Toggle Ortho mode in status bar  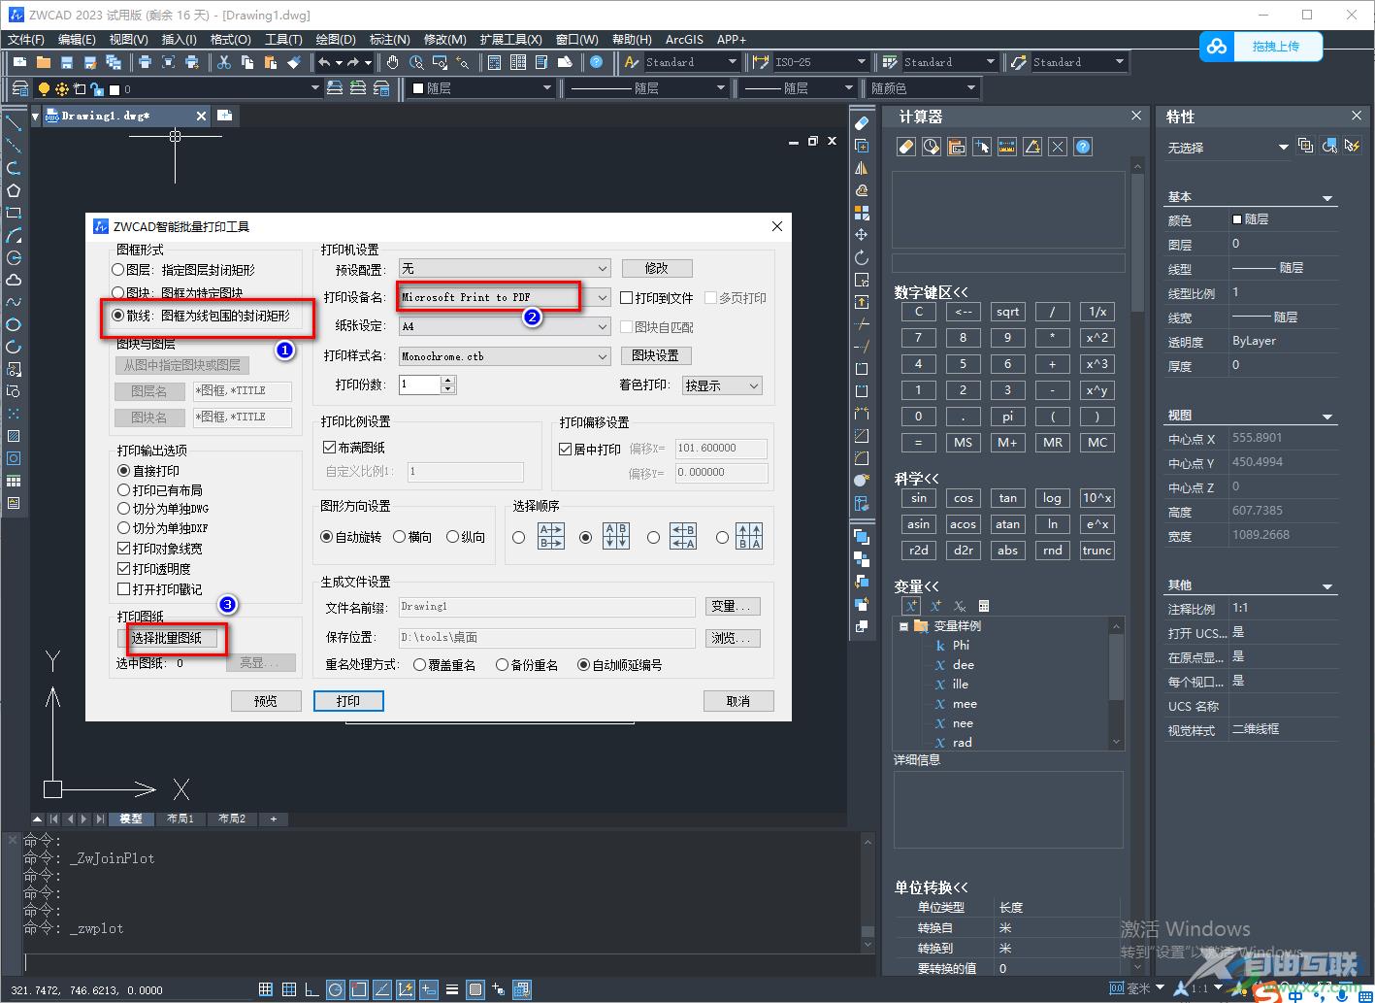[312, 989]
